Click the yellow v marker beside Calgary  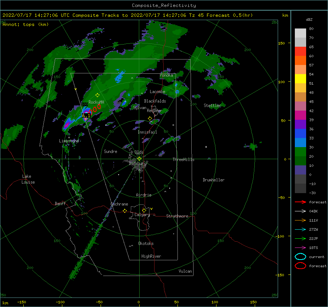152,209
